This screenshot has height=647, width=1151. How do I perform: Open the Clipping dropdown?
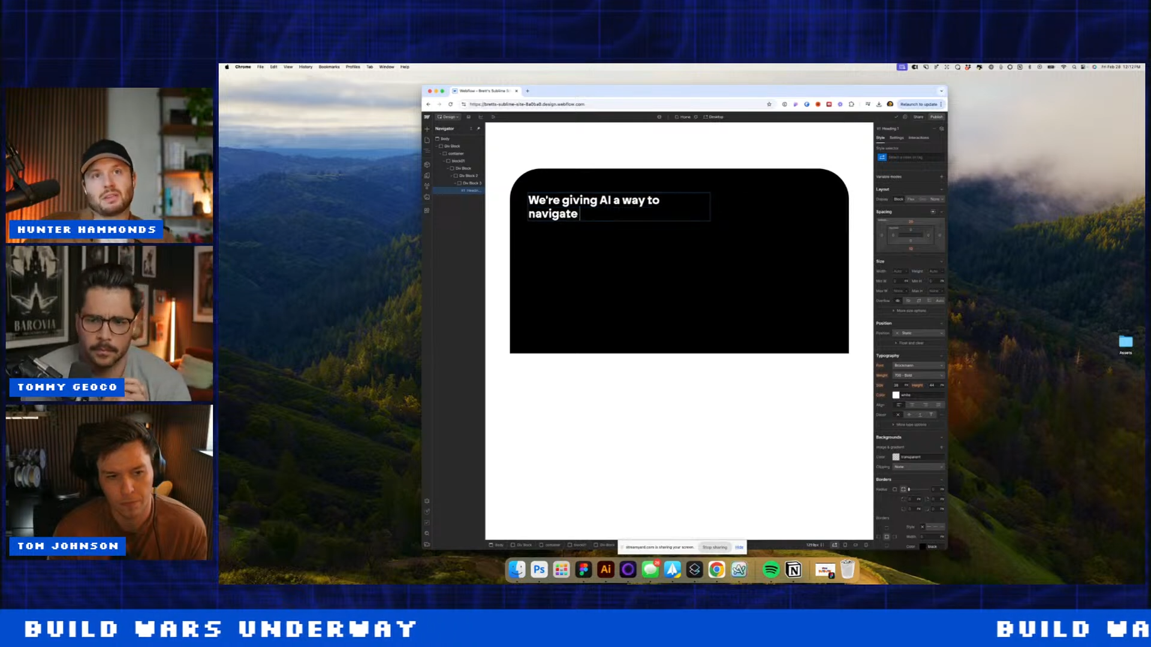918,467
